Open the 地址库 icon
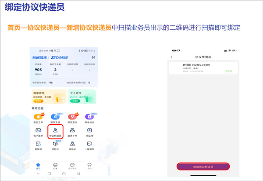Screen dimensions: 263x181 (x=89, y=131)
